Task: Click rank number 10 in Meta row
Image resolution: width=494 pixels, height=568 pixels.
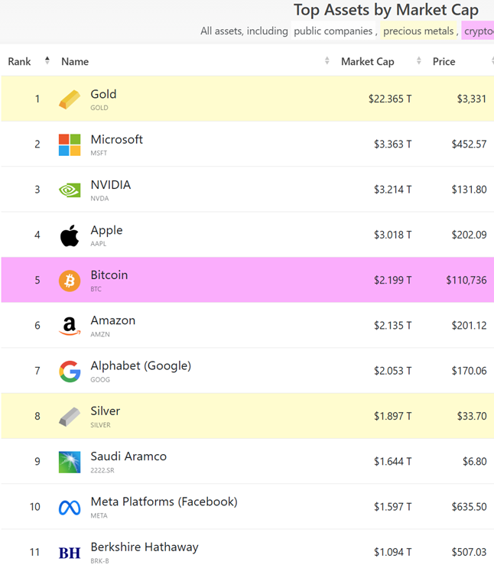Action: click(34, 506)
